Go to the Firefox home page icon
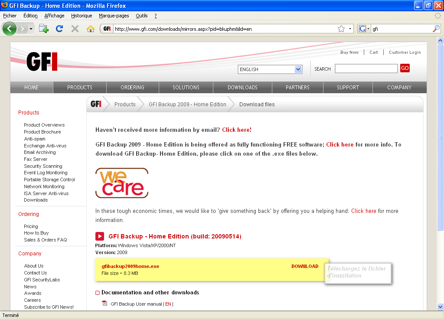 [90, 29]
